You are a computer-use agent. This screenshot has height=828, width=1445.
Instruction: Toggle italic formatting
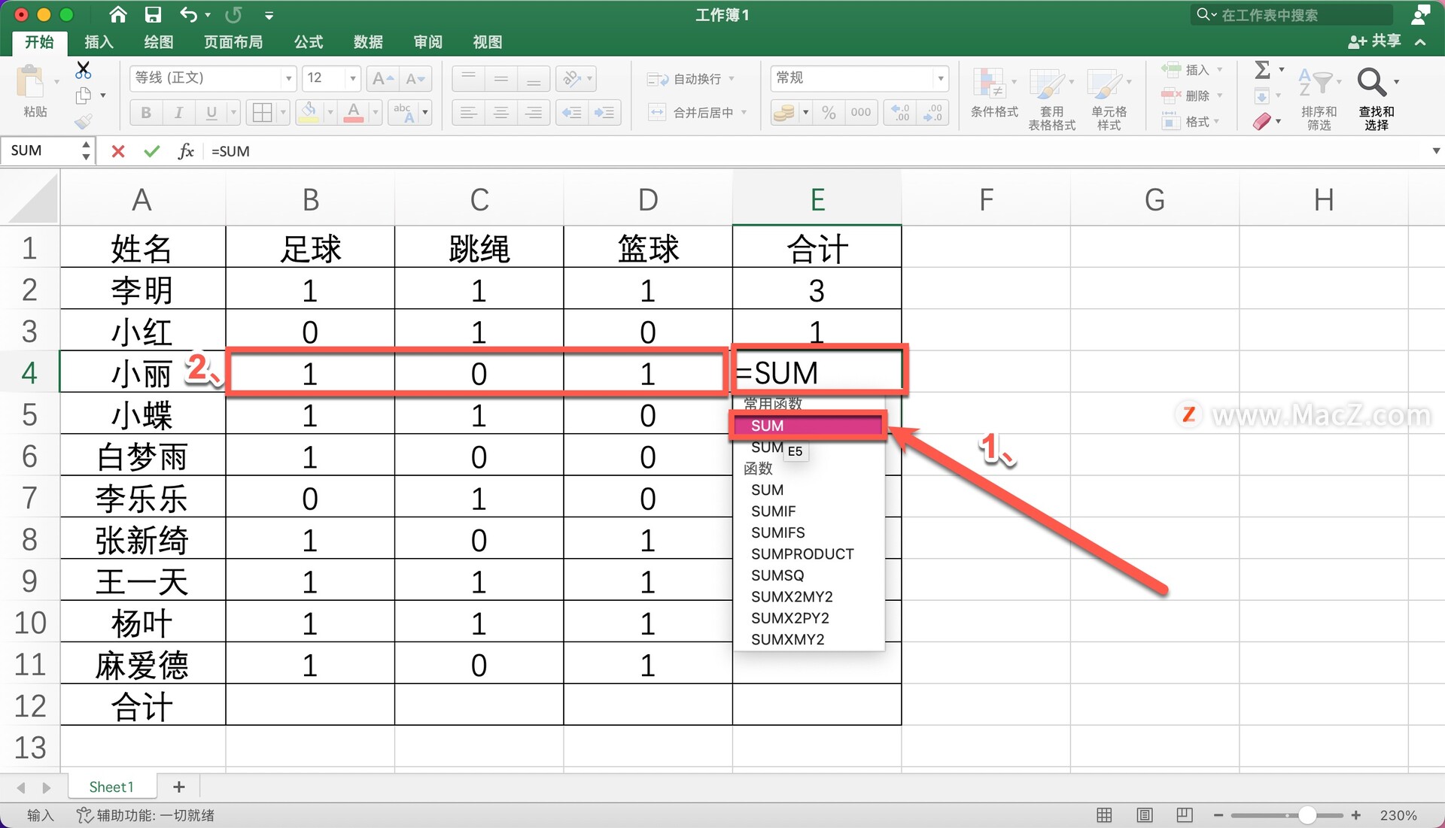coord(178,113)
